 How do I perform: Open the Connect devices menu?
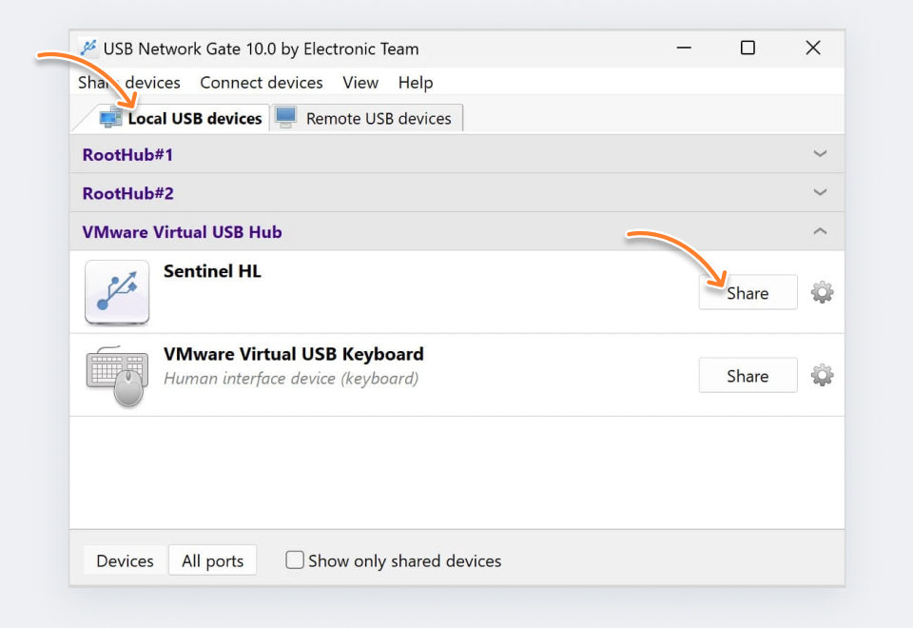261,83
